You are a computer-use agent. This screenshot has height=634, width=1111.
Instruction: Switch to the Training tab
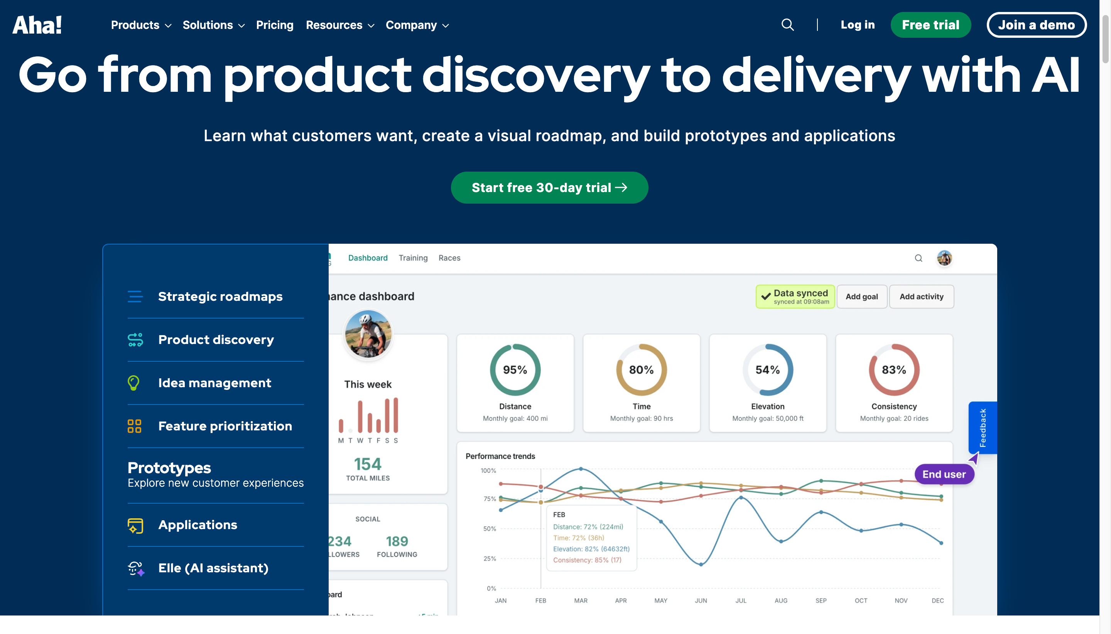413,258
